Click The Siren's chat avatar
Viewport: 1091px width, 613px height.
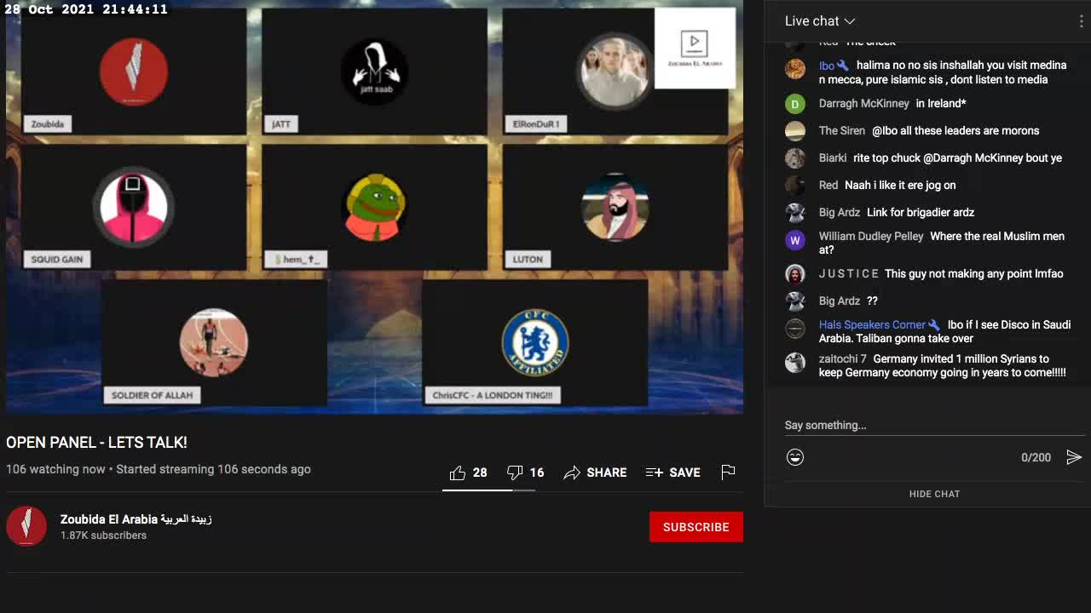(x=795, y=131)
